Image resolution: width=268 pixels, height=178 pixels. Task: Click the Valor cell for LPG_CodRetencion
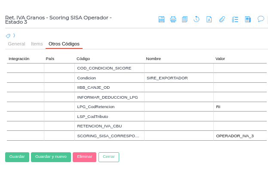pyautogui.click(x=240, y=107)
